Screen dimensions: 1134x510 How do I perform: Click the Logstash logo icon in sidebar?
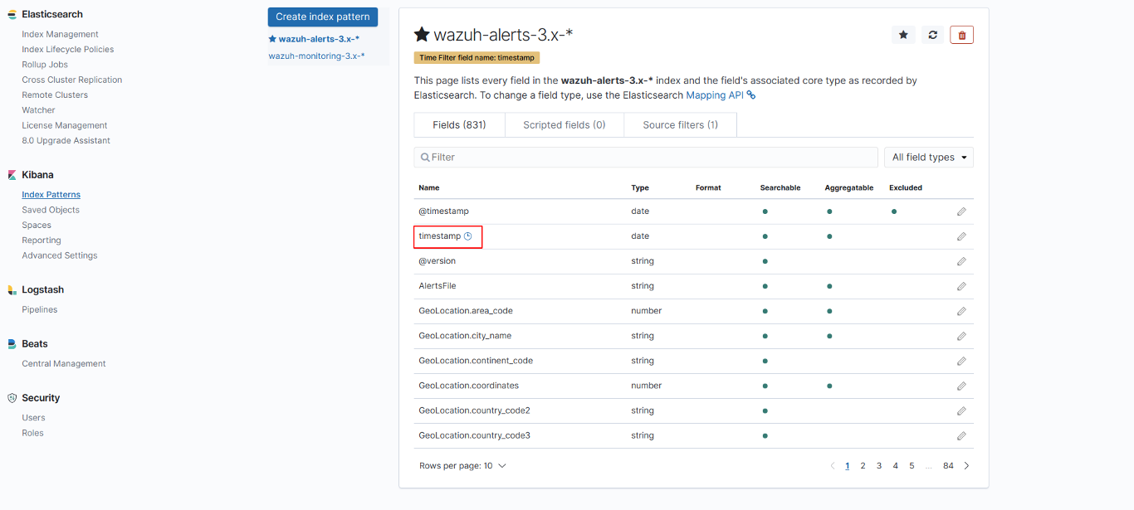pyautogui.click(x=12, y=289)
